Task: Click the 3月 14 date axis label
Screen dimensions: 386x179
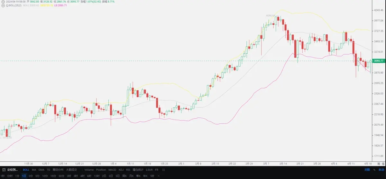Action: pyautogui.click(x=283, y=164)
